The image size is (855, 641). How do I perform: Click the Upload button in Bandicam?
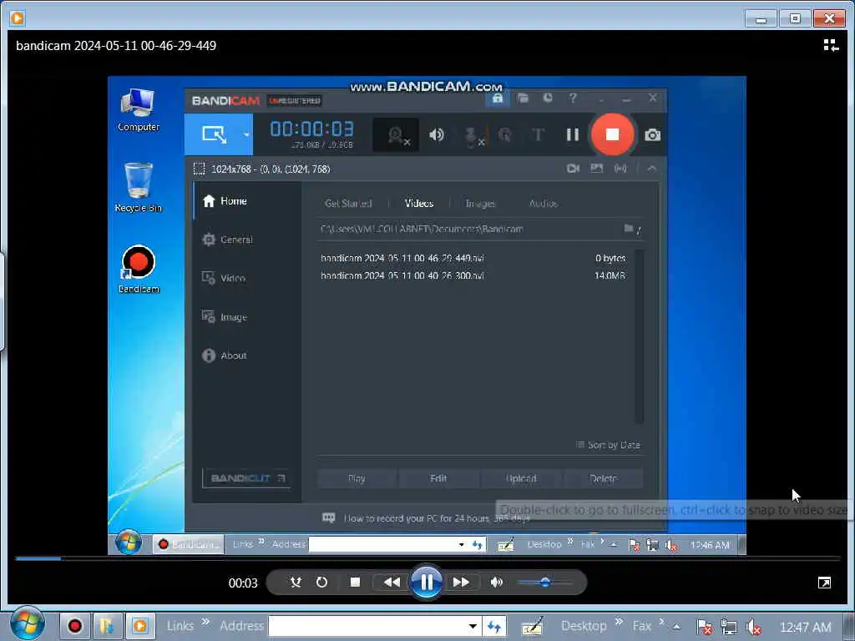click(x=521, y=478)
